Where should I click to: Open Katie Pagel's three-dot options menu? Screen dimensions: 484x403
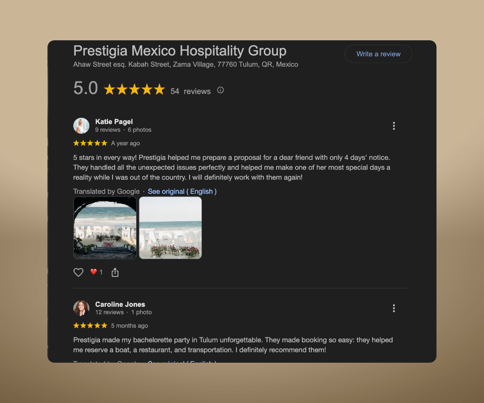(393, 126)
